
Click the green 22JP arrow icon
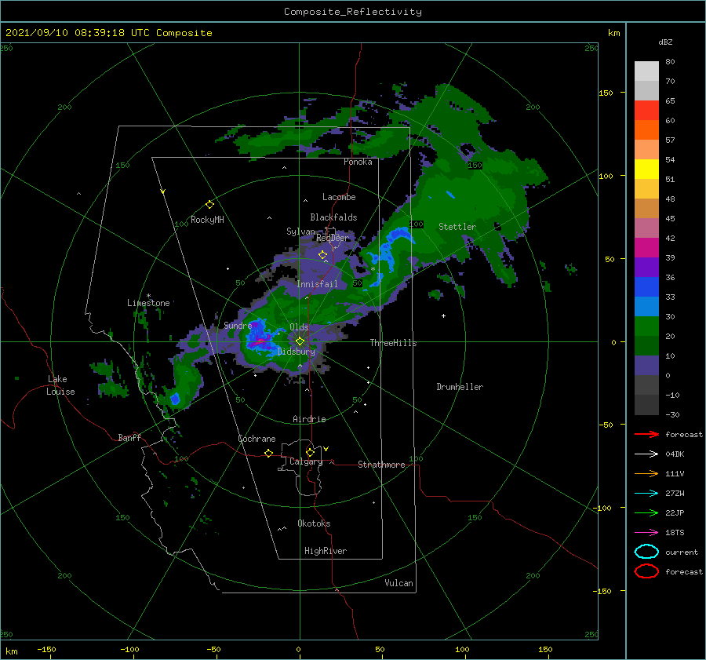click(x=646, y=512)
